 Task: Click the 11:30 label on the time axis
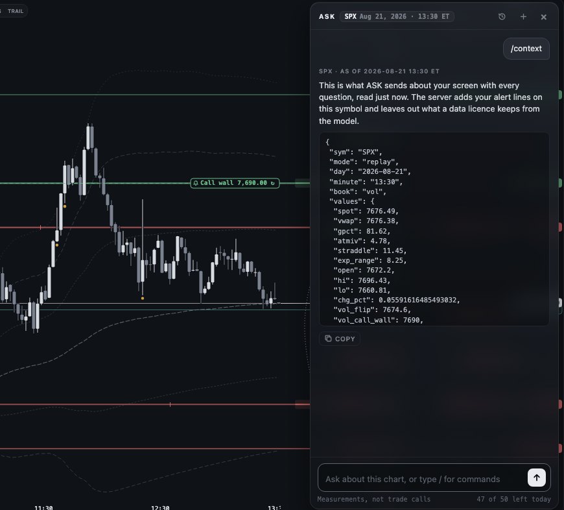(x=43, y=507)
